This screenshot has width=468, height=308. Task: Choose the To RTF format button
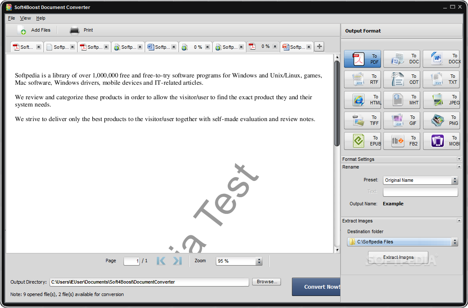click(x=362, y=79)
